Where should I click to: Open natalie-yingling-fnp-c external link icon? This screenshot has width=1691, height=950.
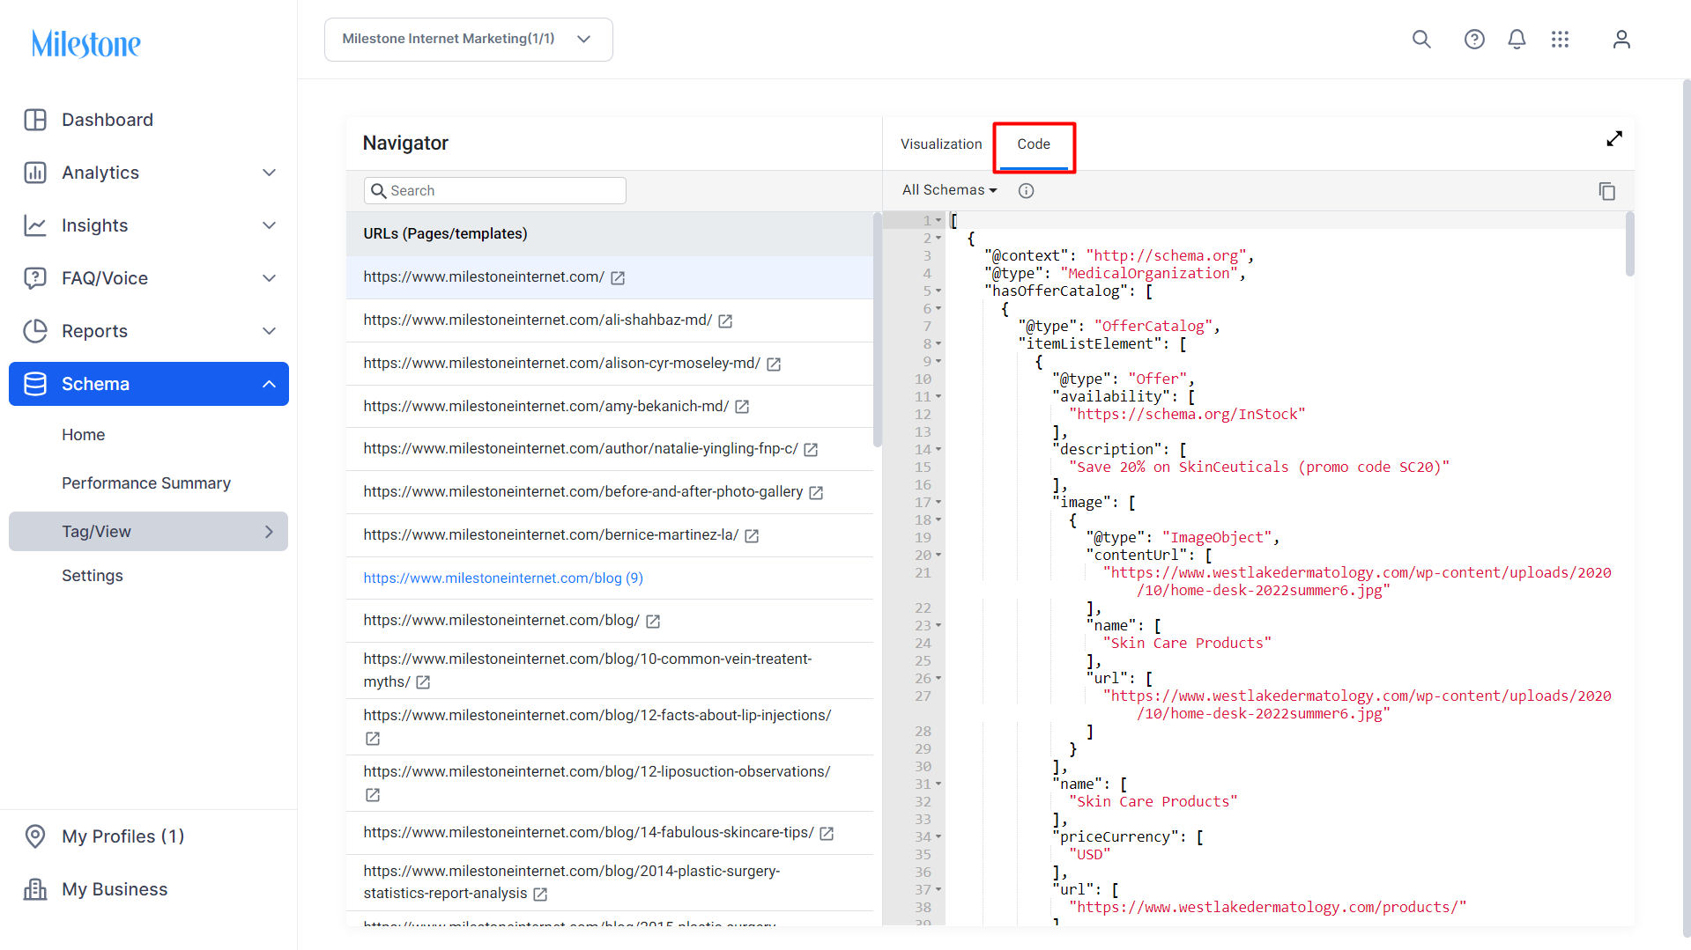pyautogui.click(x=811, y=450)
